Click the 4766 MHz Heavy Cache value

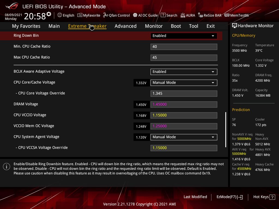[263, 170]
